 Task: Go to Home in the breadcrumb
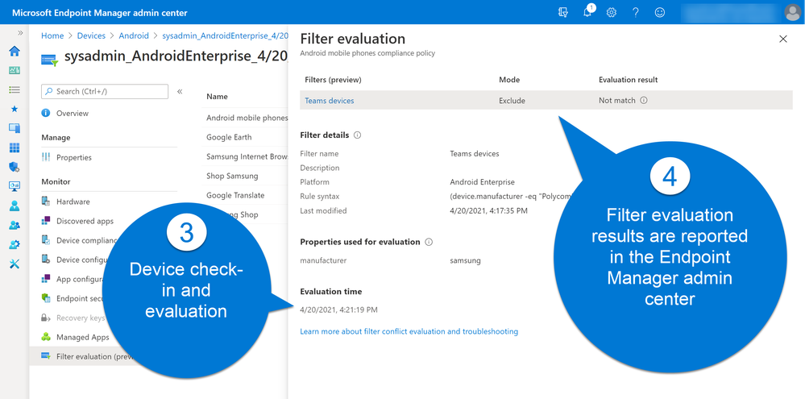(x=52, y=36)
